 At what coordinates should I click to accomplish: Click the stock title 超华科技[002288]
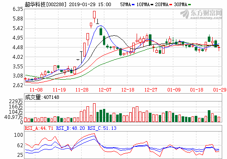pos(45,4)
